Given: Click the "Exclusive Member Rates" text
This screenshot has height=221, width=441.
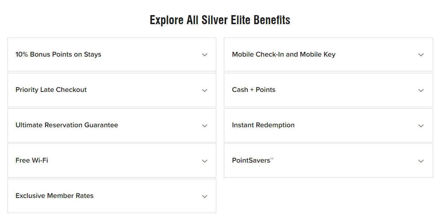Looking at the screenshot, I should click(54, 196).
